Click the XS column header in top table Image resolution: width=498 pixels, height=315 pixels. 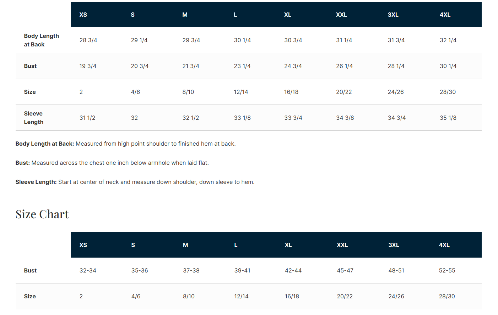(x=83, y=15)
